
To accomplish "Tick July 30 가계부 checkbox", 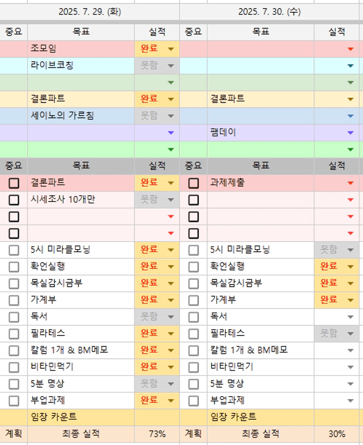I will point(194,300).
